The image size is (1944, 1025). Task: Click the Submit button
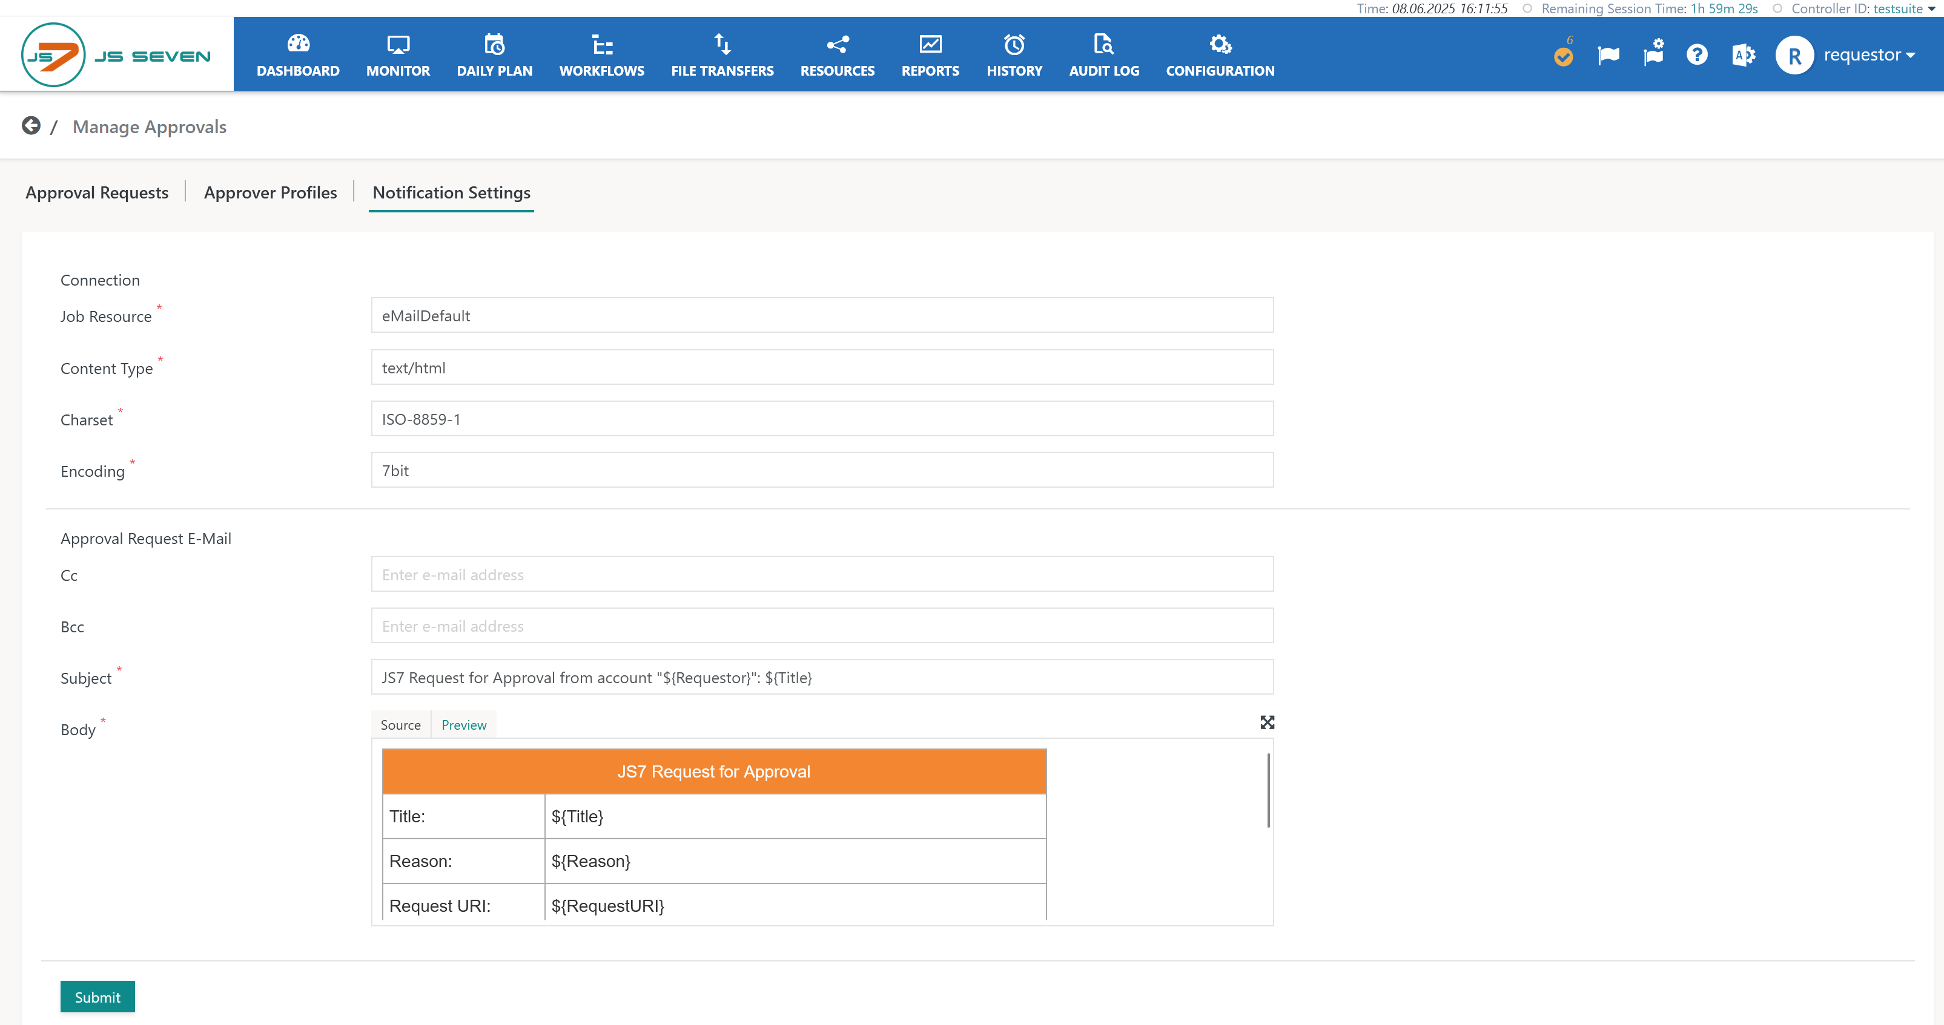(x=98, y=997)
